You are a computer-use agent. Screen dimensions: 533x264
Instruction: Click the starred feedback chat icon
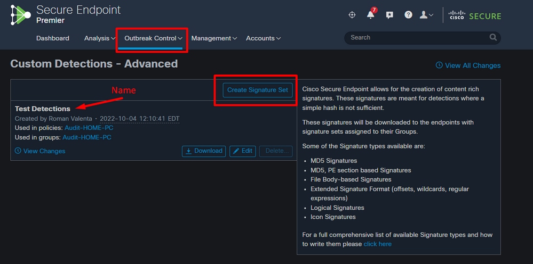(389, 15)
